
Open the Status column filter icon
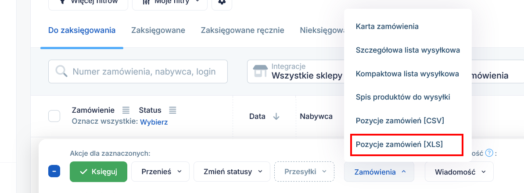point(172,110)
